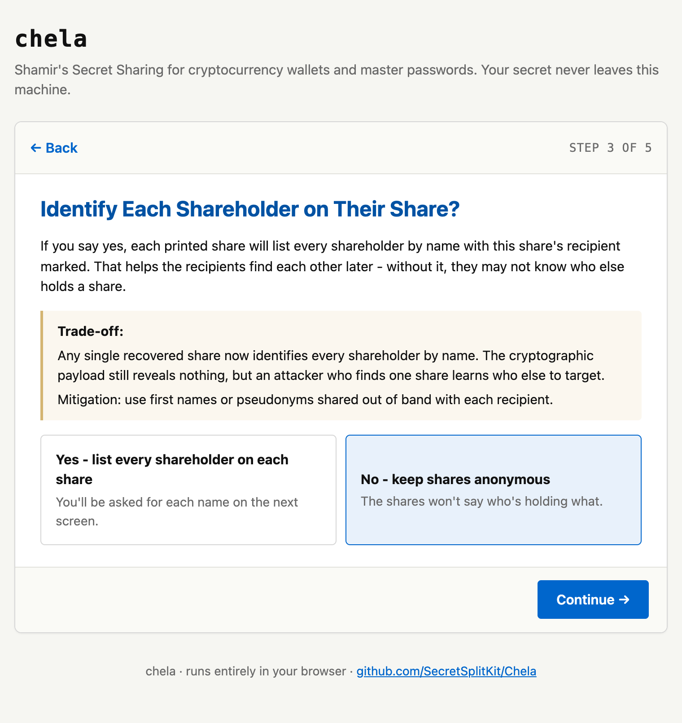Click 'The shares won't say who's holding what' text
The height and width of the screenshot is (723, 682).
click(482, 501)
